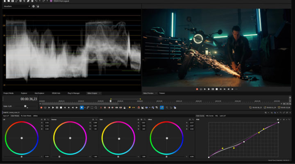Go to start in Video Preview transport

tap(221, 89)
